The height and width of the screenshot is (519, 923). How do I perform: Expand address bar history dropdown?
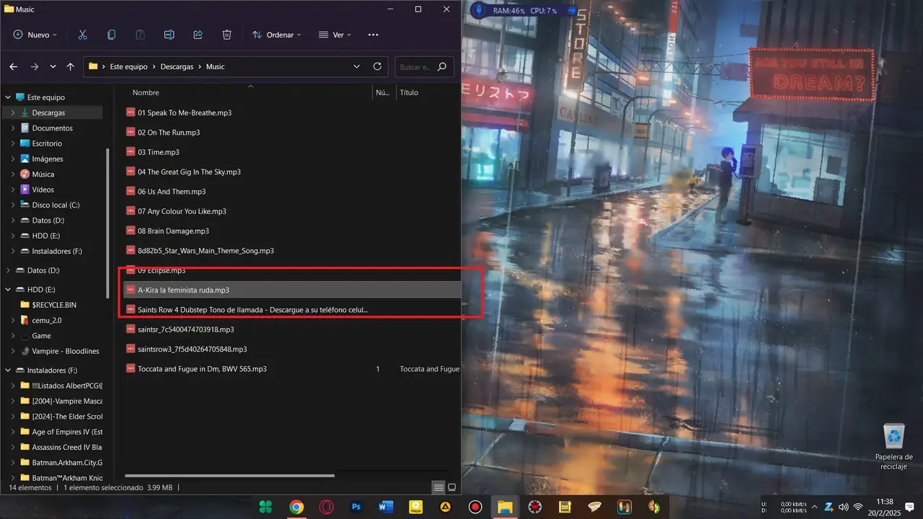pyautogui.click(x=356, y=66)
